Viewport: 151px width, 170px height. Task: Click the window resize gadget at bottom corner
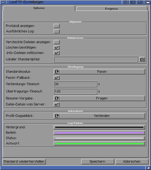coord(148,167)
